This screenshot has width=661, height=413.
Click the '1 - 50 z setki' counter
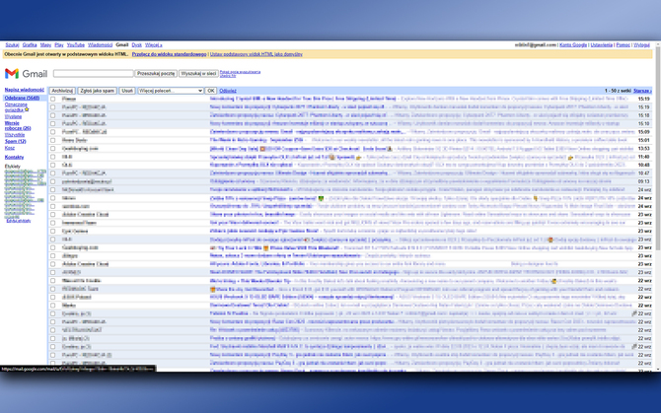(x=618, y=91)
